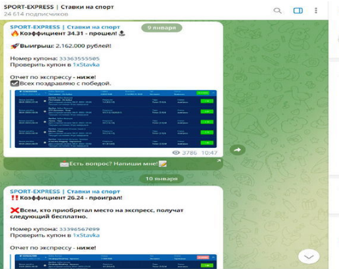339x269 pixels.
Task: Click the 10:47 timestamp of first post
Action: tap(209, 153)
